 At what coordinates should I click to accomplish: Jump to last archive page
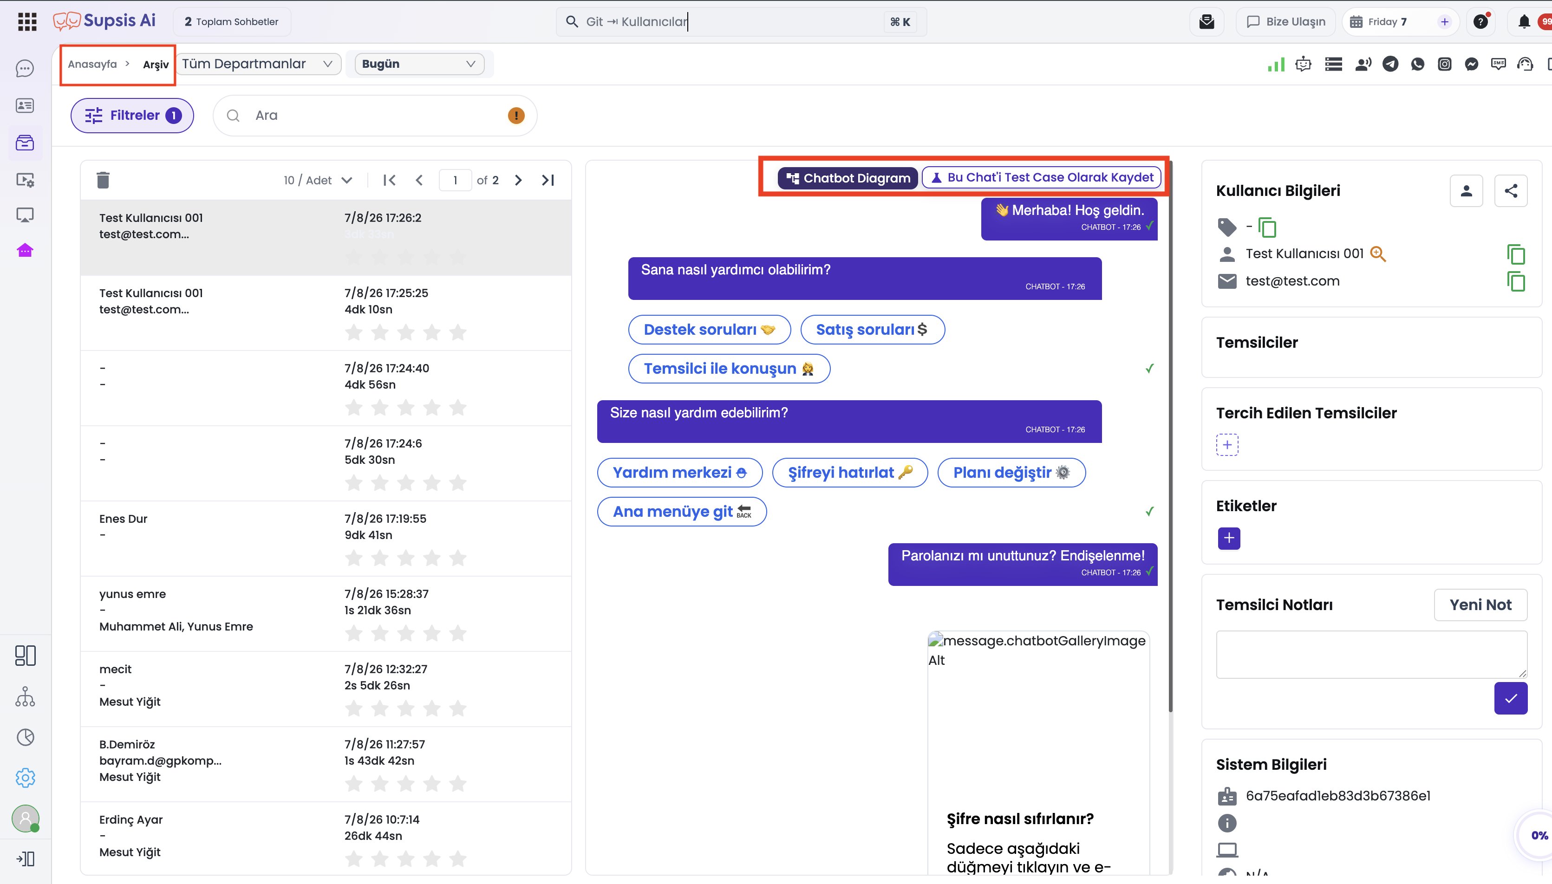coord(548,180)
